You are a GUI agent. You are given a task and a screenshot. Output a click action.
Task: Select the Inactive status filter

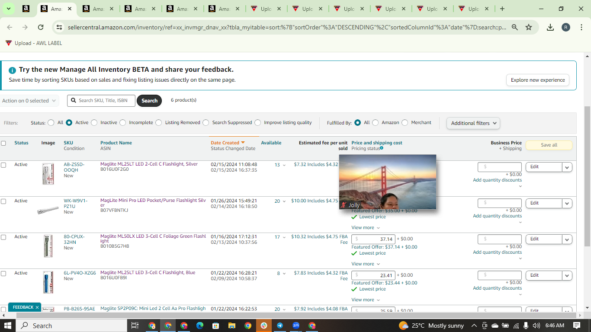coord(94,123)
